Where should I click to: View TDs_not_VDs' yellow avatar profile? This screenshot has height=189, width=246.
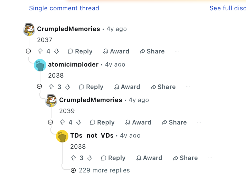[x=62, y=136]
